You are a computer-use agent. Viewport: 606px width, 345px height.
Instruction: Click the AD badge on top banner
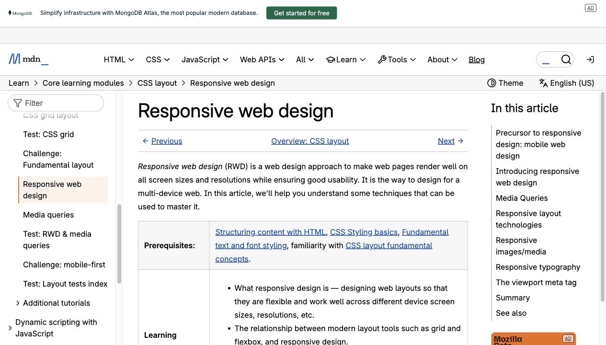(x=591, y=8)
